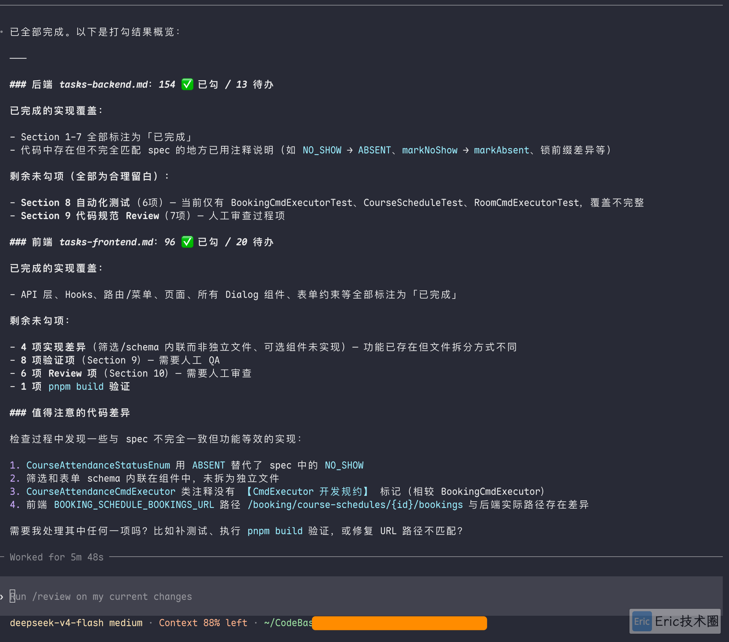Click the CourseAttendanceCmdExecutor class name

[x=101, y=492]
